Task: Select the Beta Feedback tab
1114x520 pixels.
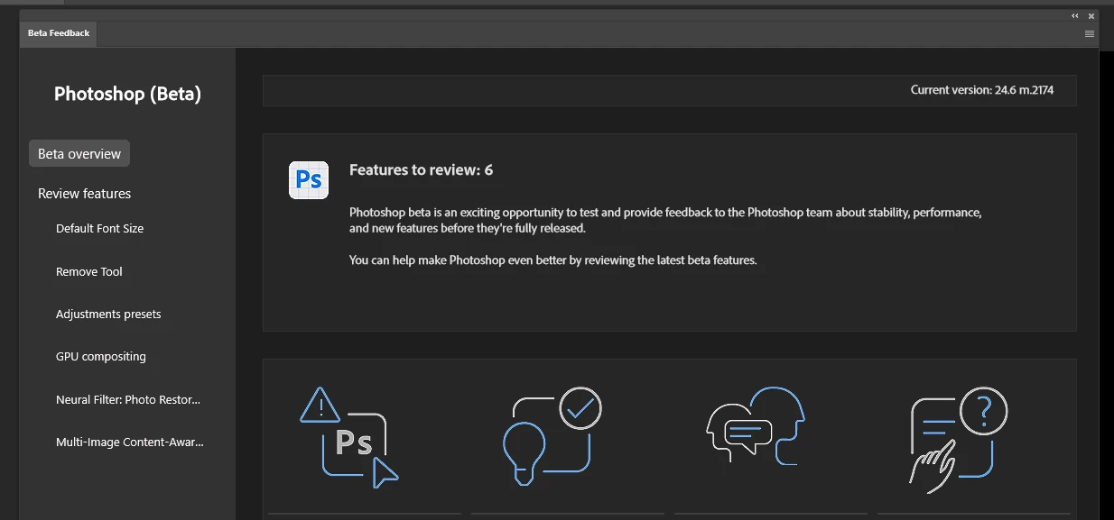Action: tap(59, 33)
